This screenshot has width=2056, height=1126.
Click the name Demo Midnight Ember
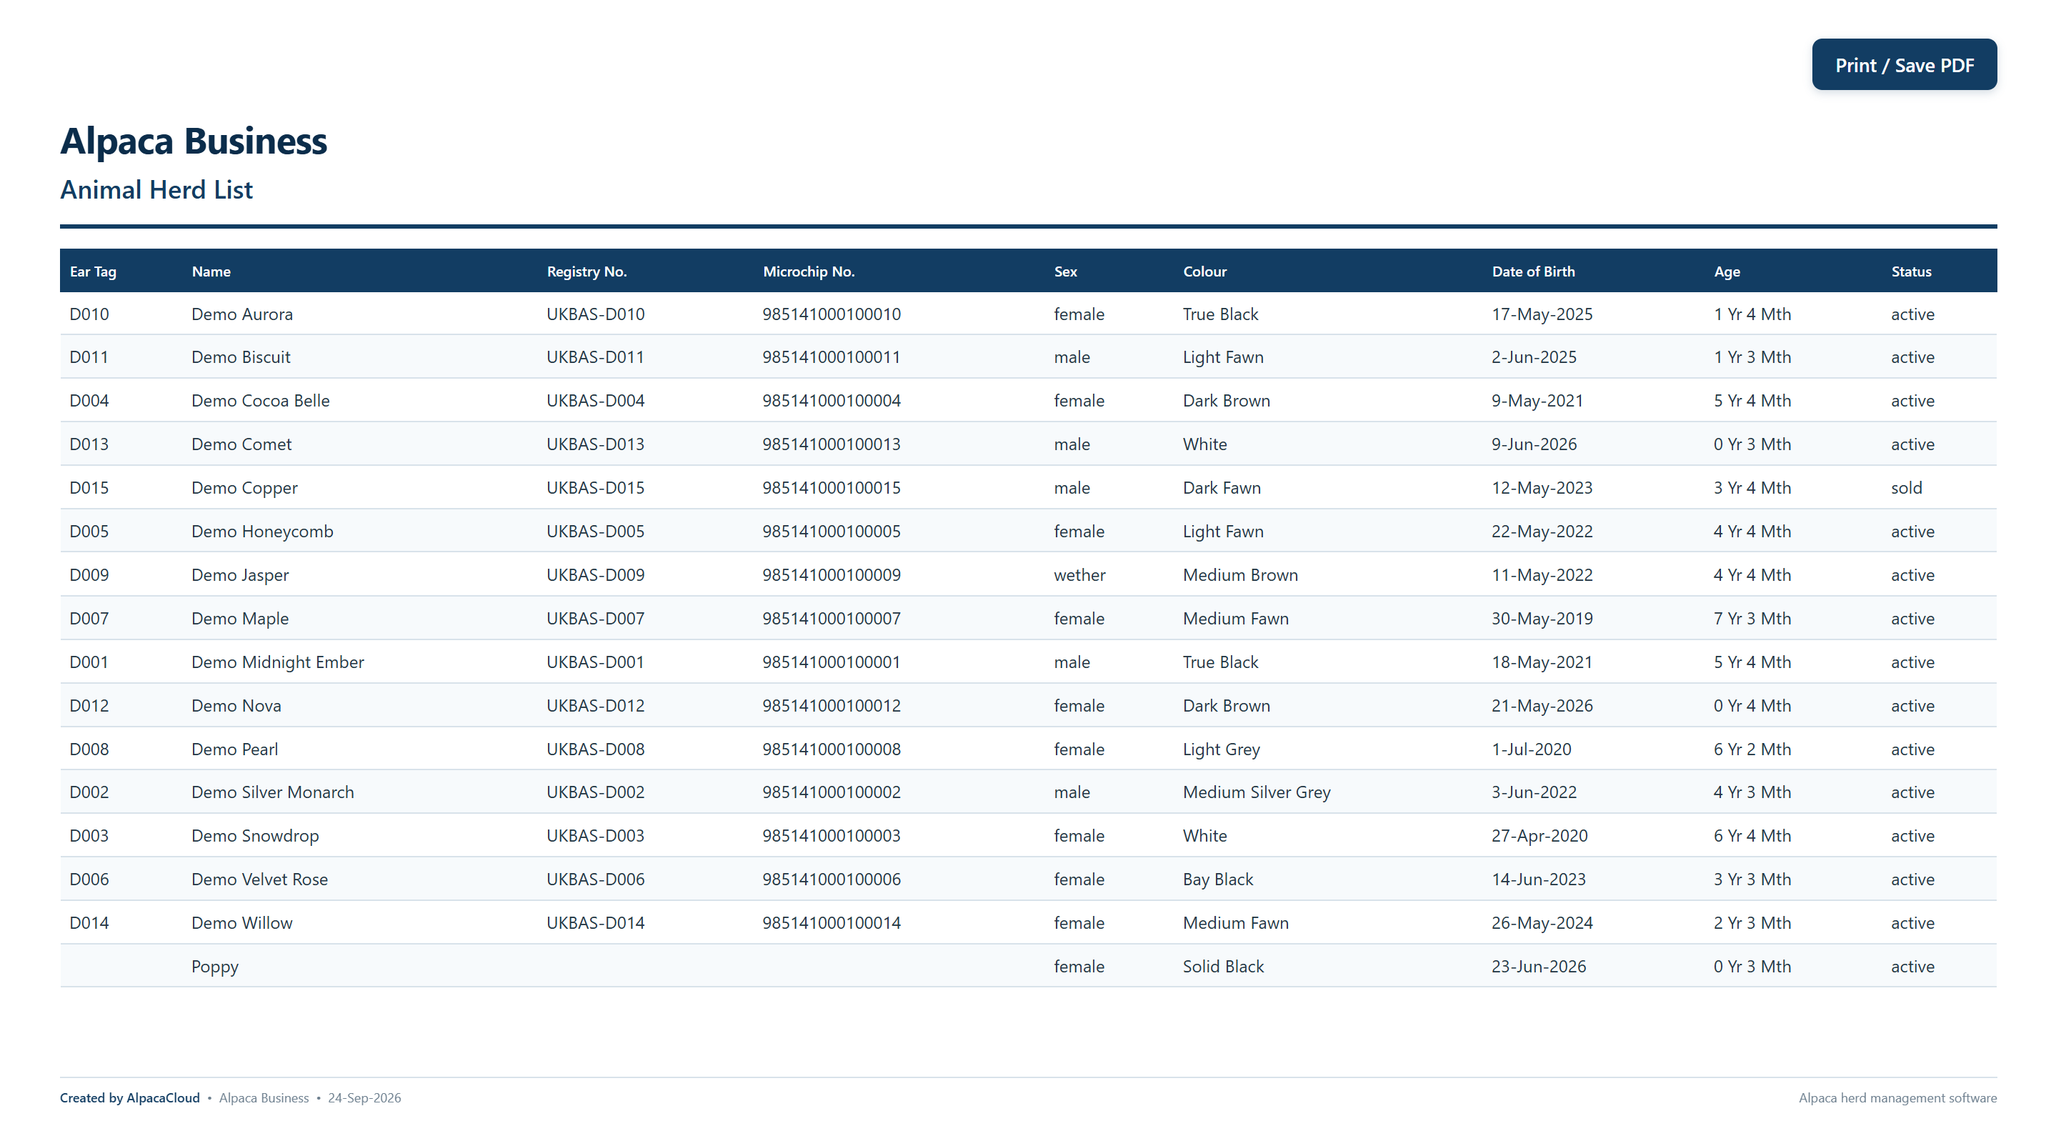pos(278,662)
